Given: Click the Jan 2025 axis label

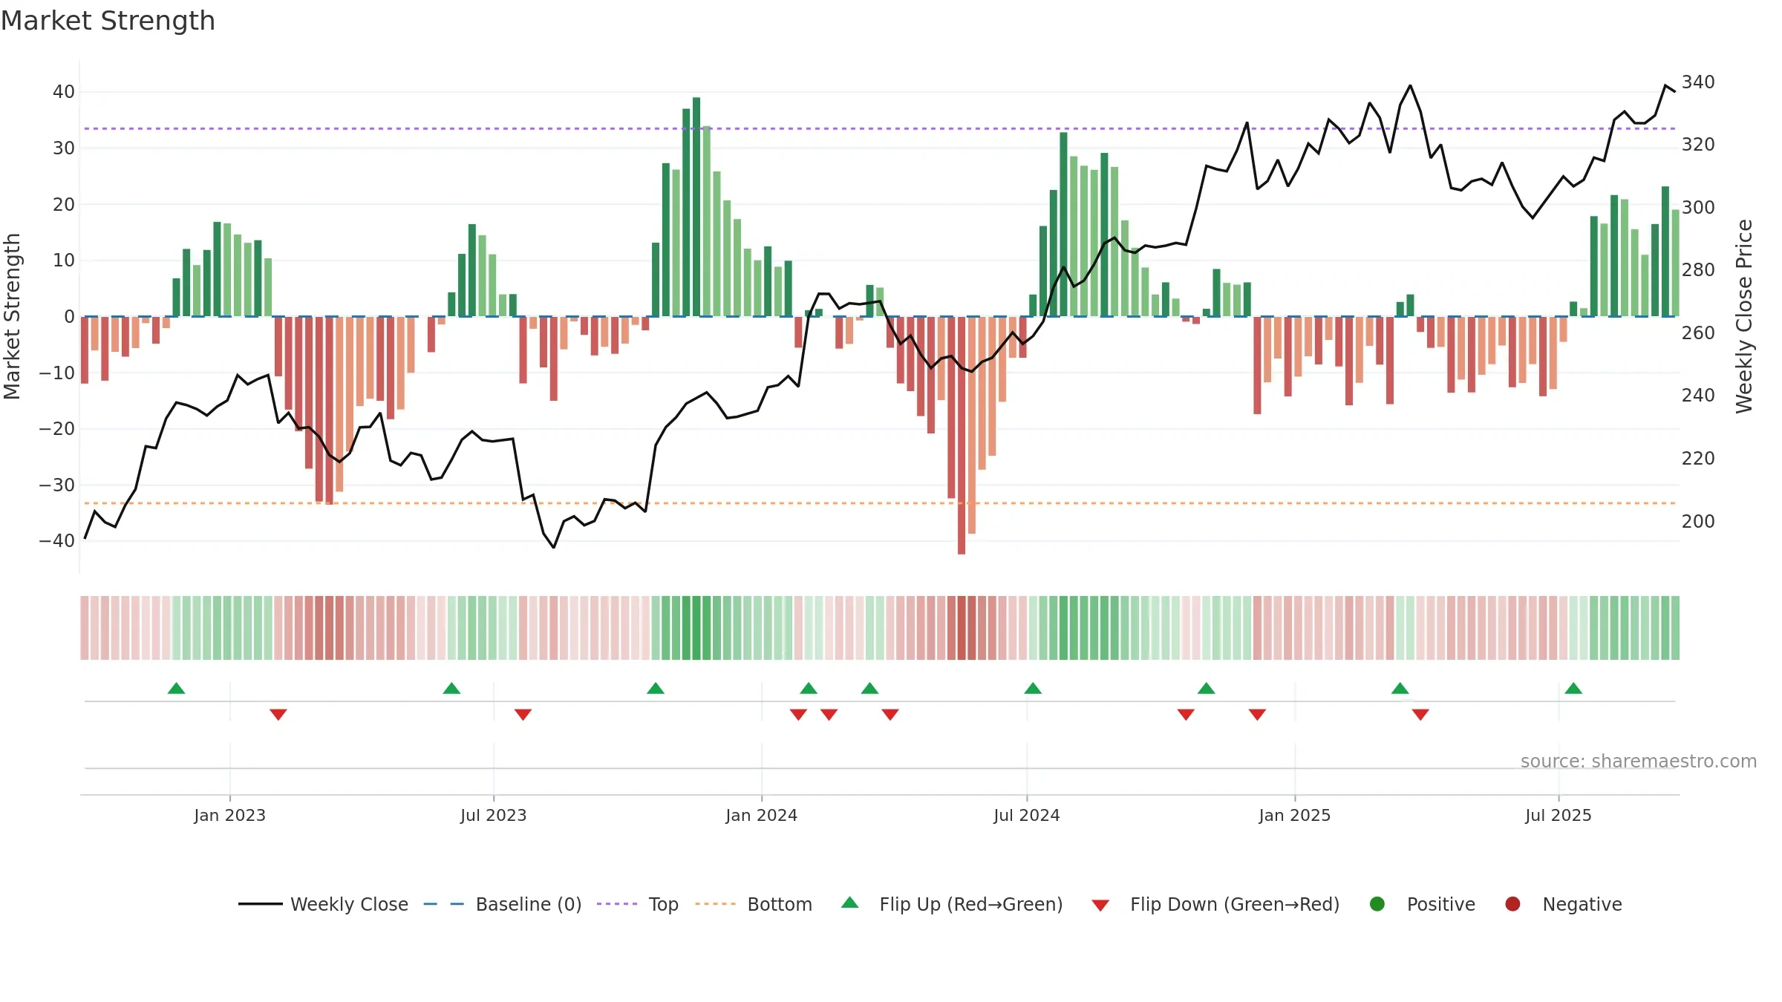Looking at the screenshot, I should coord(1295,815).
